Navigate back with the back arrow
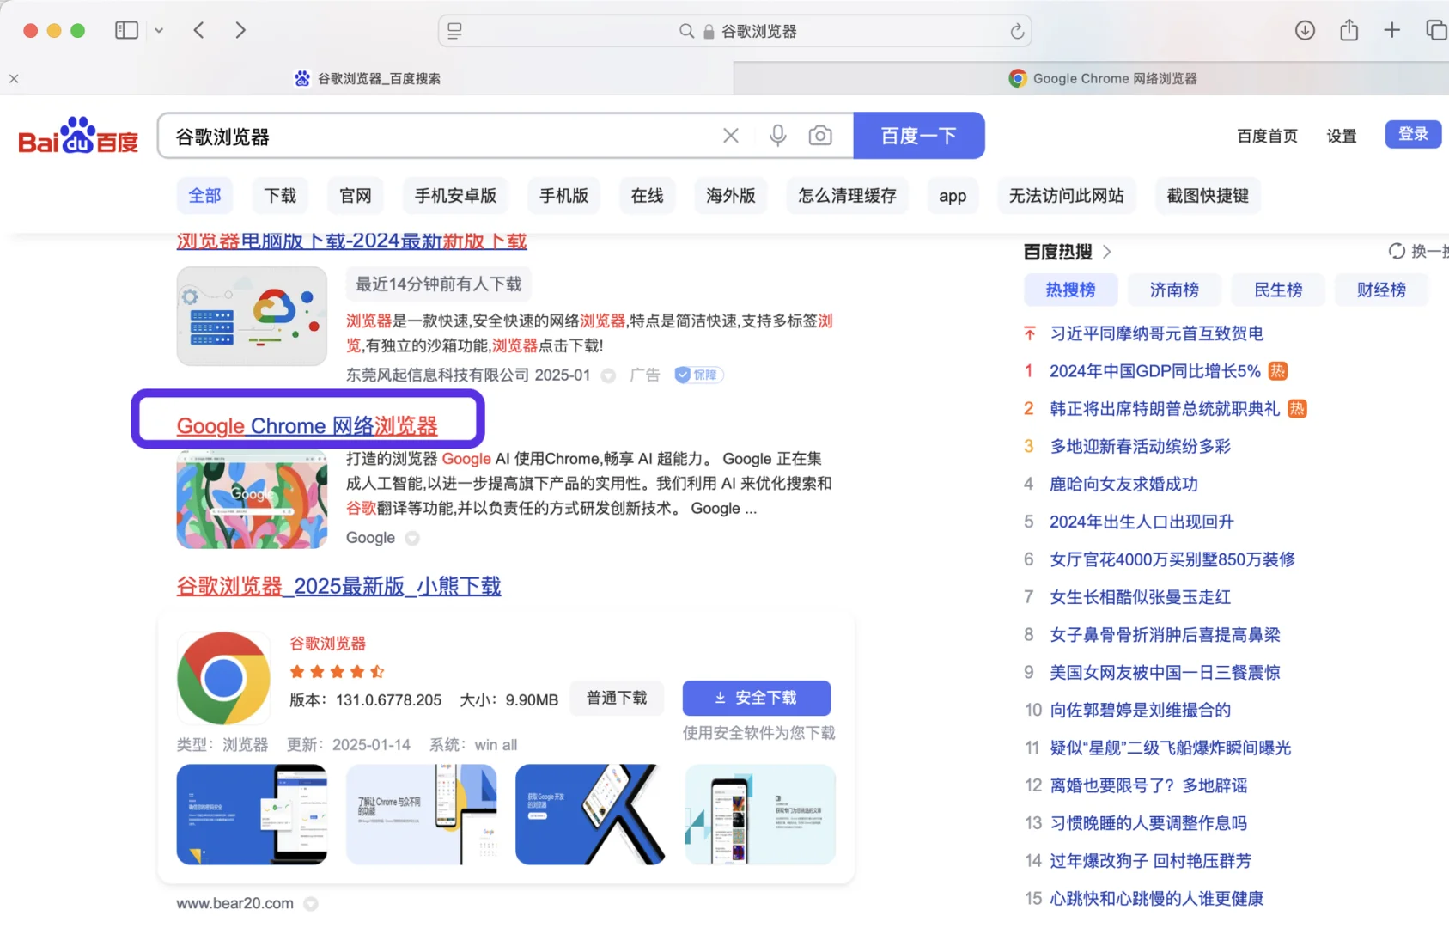 point(198,30)
